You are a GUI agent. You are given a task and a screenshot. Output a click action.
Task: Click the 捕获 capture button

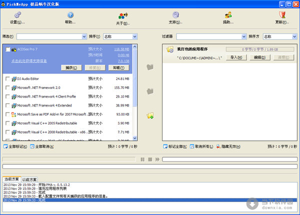pos(71,67)
